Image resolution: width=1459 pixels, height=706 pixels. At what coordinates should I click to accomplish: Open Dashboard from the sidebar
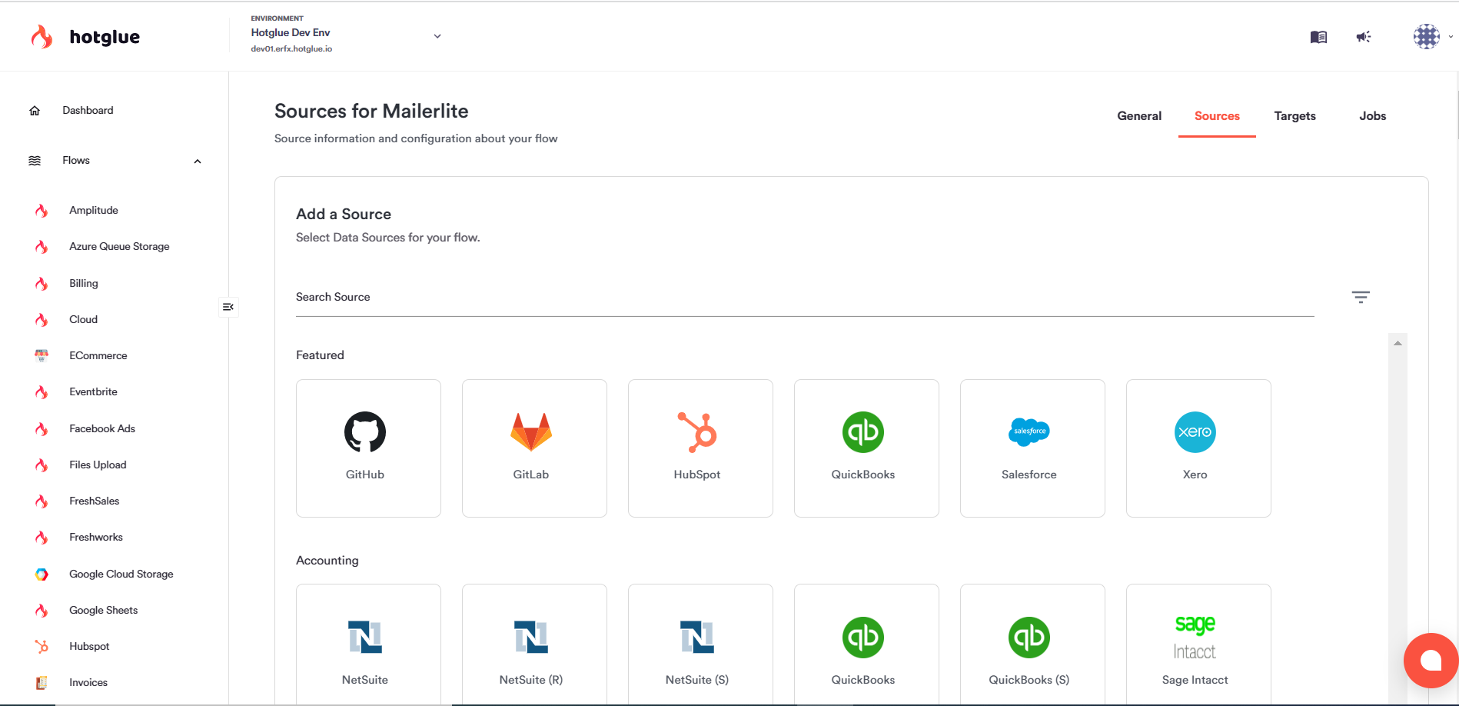88,111
